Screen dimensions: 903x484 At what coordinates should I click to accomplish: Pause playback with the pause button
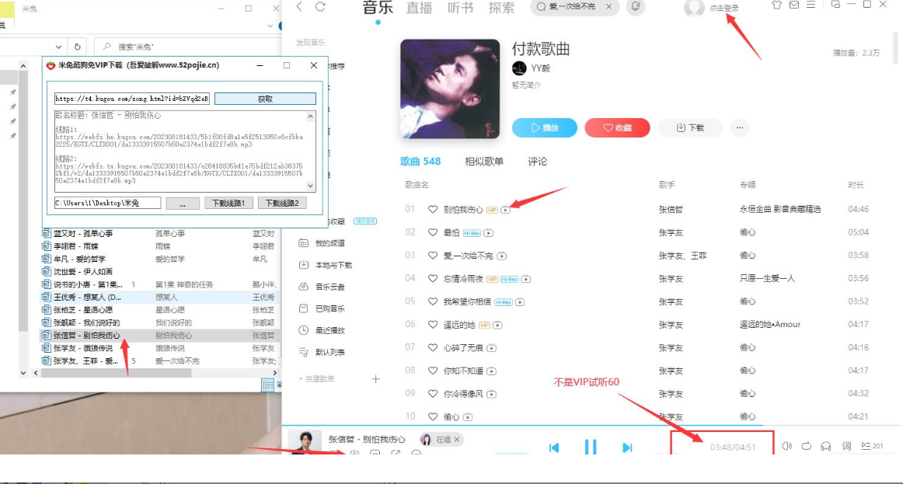(591, 447)
